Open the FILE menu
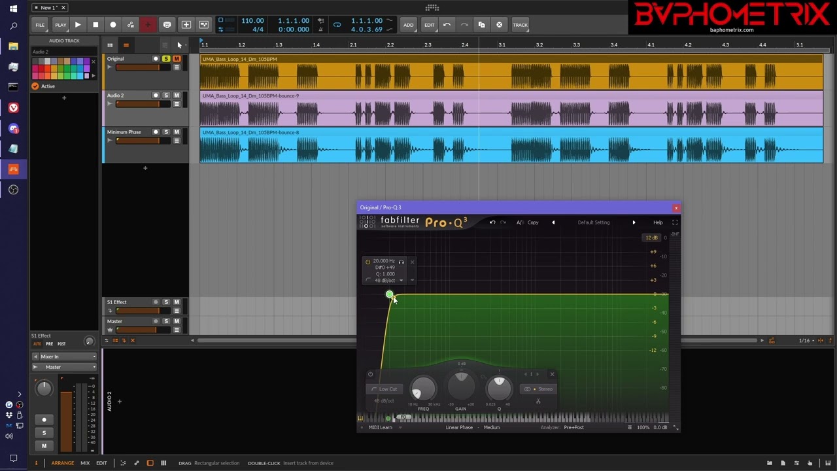The height and width of the screenshot is (471, 837). tap(40, 25)
